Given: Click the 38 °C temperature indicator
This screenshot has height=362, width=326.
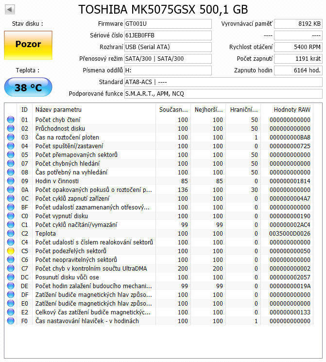Looking at the screenshot, I should pyautogui.click(x=28, y=87).
